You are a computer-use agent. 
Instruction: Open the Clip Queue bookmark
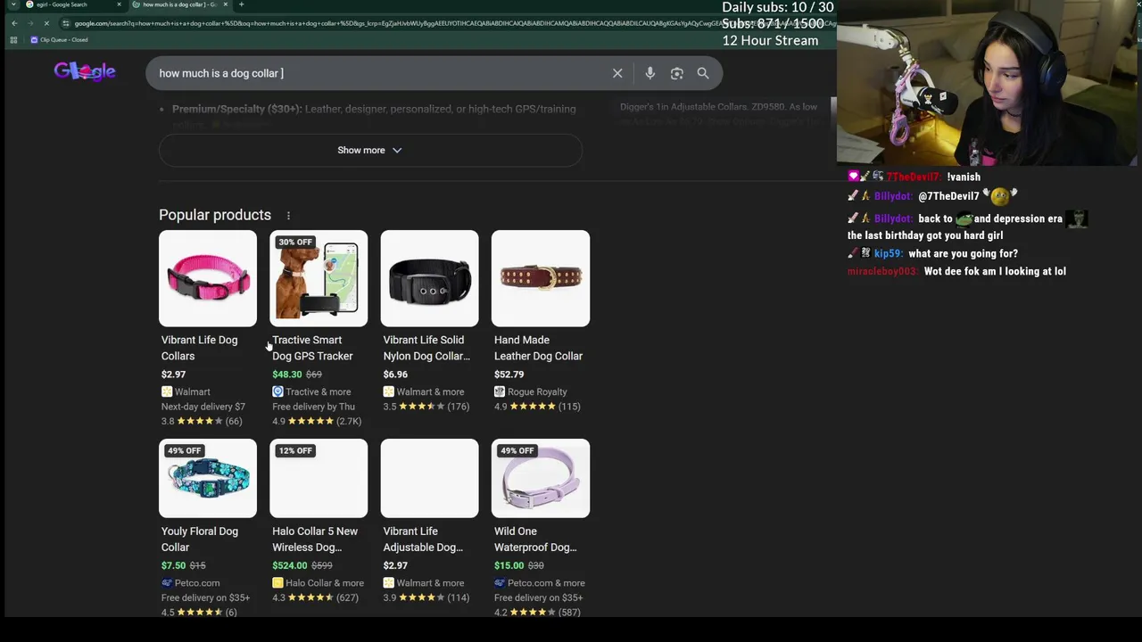(x=60, y=39)
